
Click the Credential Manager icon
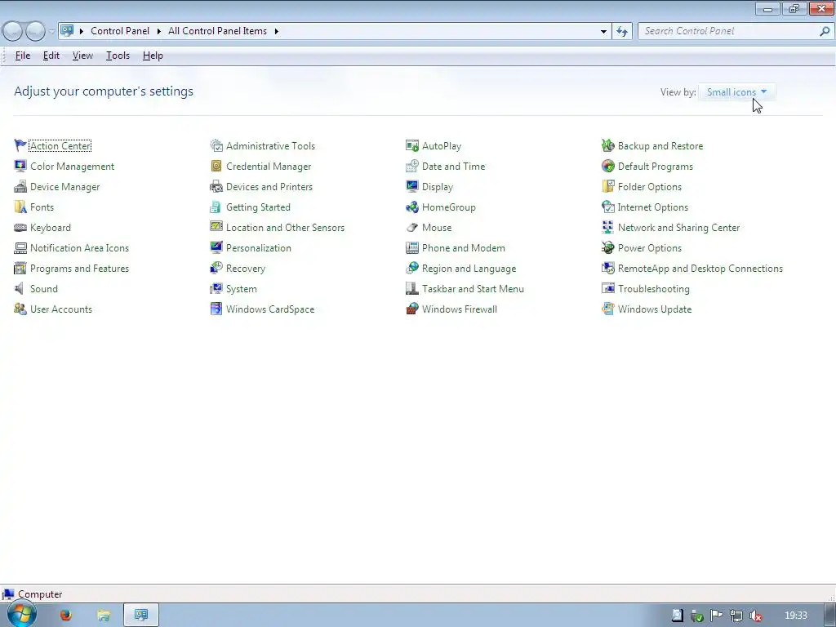[216, 166]
